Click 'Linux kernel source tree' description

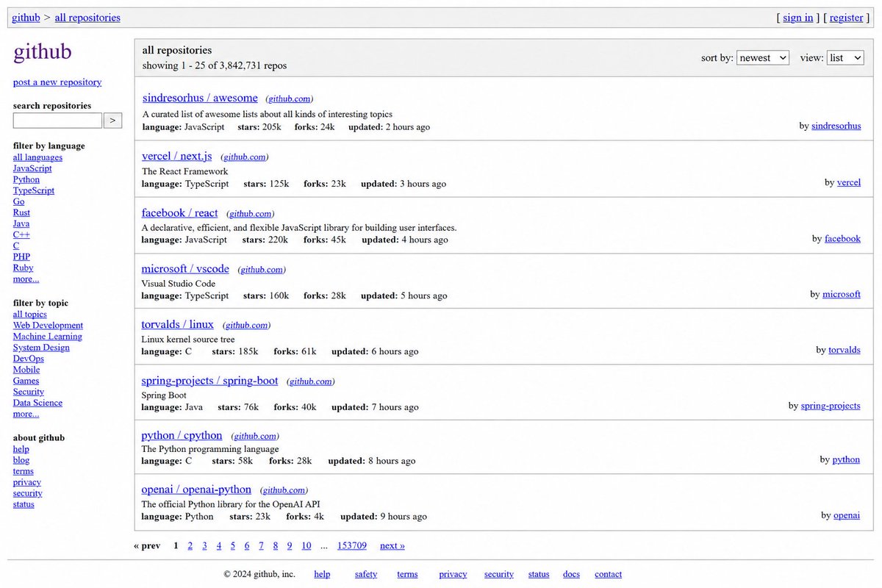tap(188, 340)
